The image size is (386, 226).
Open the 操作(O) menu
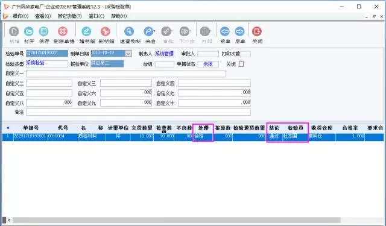[x=21, y=16]
